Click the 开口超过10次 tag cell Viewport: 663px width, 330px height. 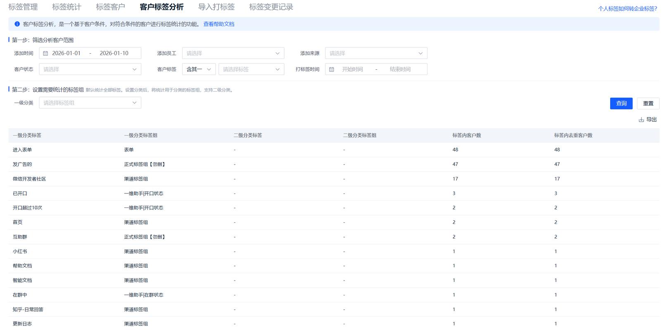click(x=27, y=208)
